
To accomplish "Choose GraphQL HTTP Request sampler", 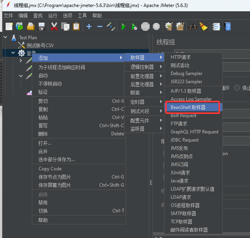I will coord(193,132).
